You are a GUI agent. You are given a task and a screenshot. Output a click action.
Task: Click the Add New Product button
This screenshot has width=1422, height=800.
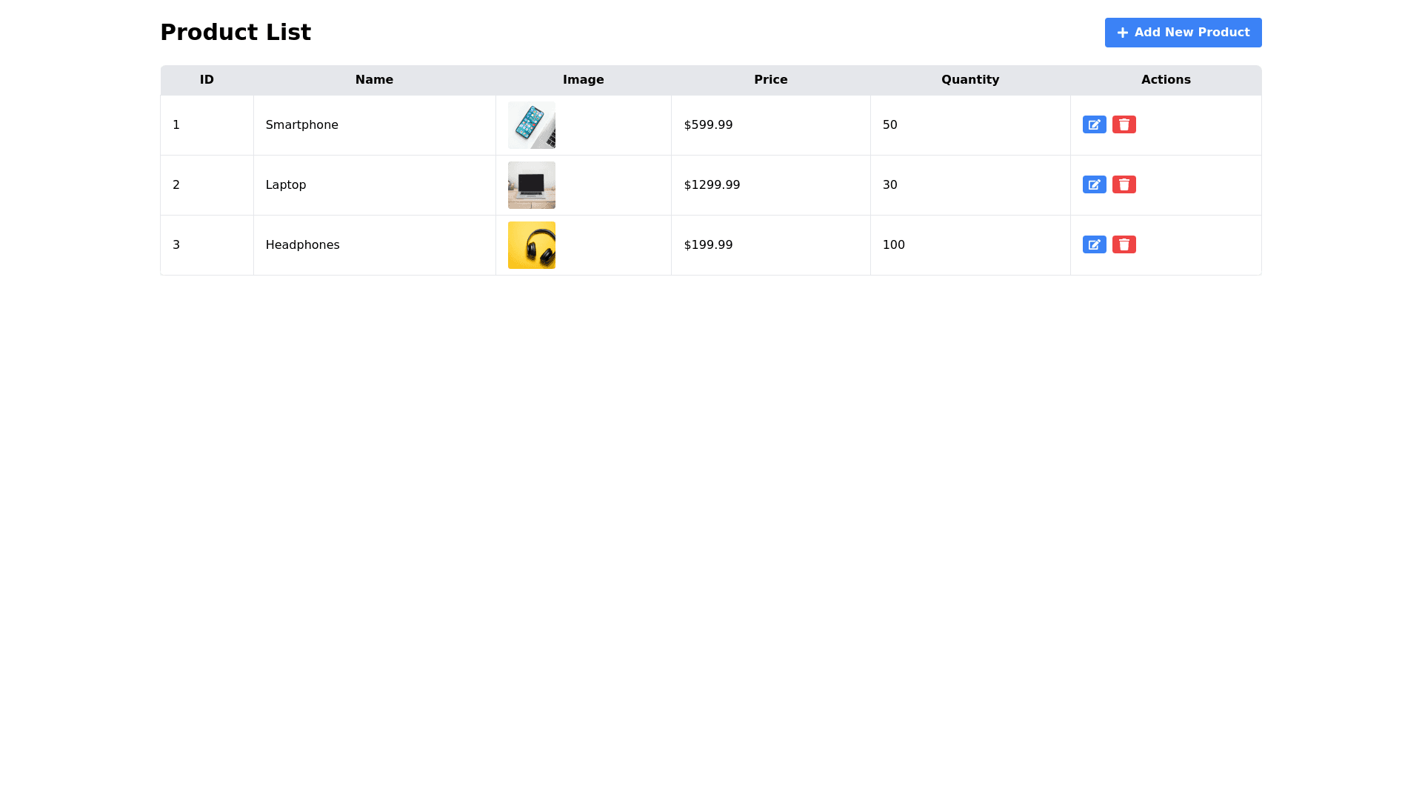[x=1183, y=33]
